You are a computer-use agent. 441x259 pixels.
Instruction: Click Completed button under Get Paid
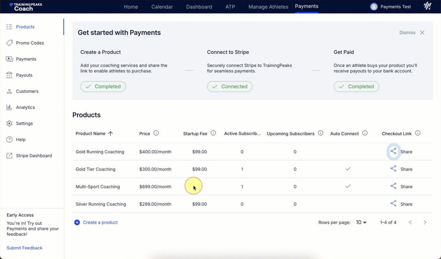point(357,87)
